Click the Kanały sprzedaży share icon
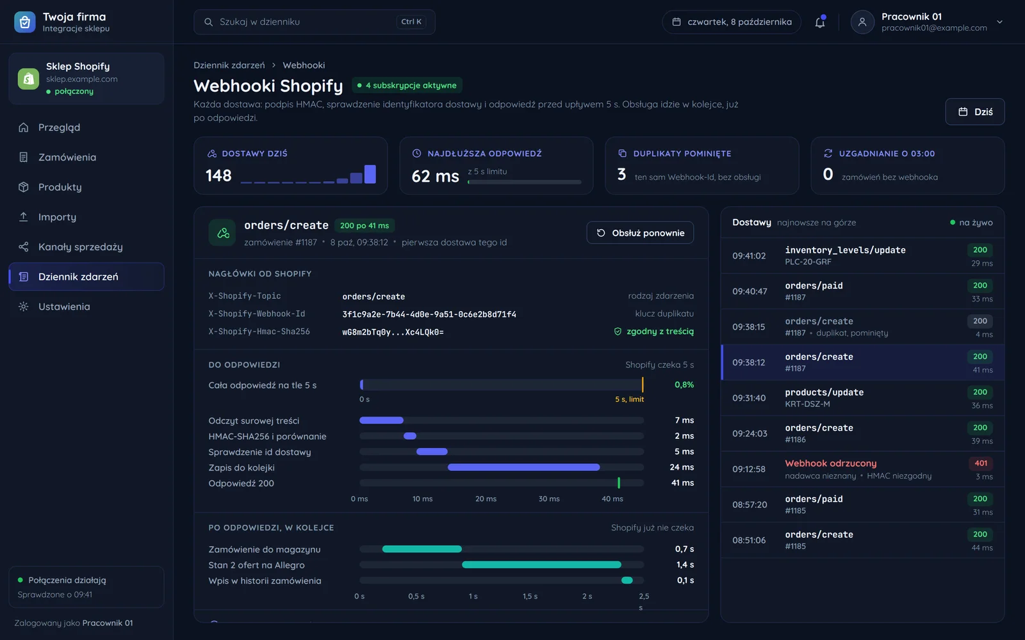Image resolution: width=1025 pixels, height=640 pixels. (x=24, y=247)
